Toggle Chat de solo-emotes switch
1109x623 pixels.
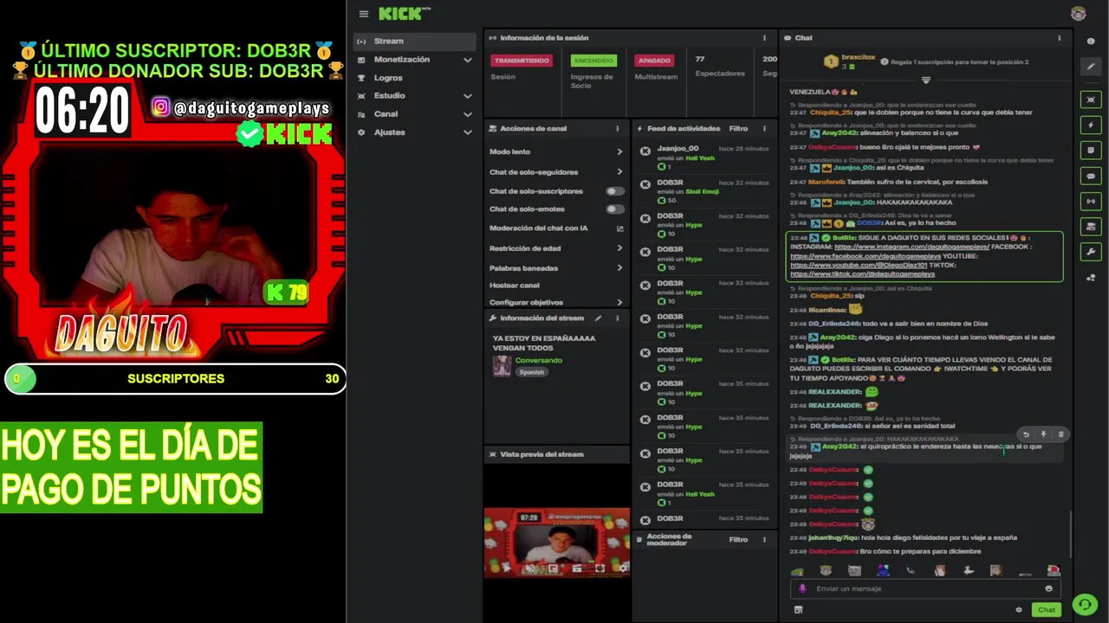coord(615,209)
